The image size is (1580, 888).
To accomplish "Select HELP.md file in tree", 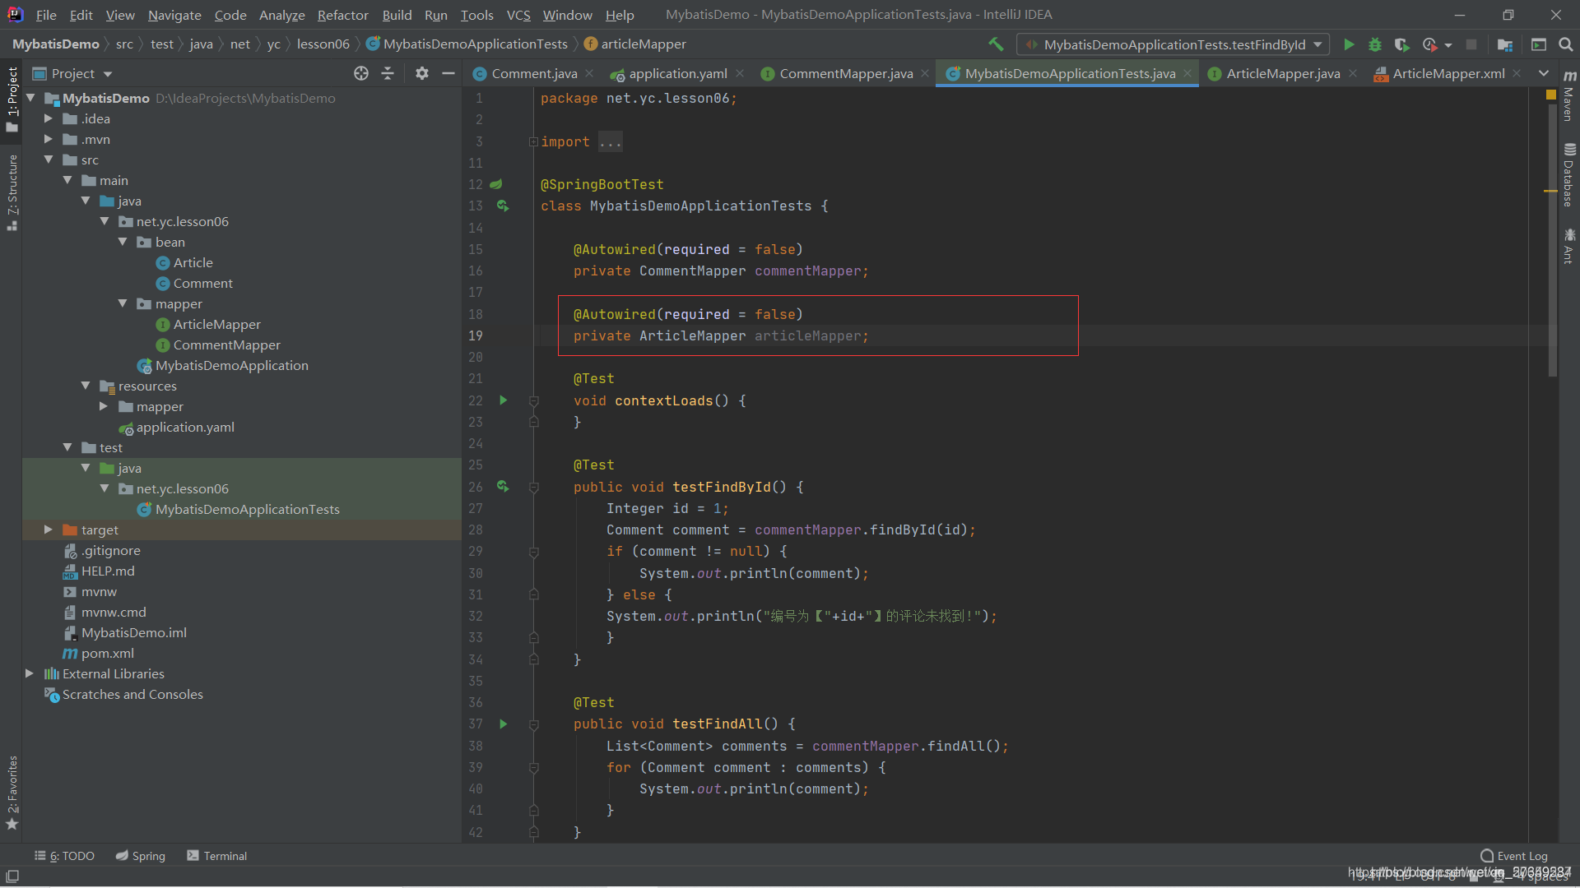I will click(x=107, y=571).
